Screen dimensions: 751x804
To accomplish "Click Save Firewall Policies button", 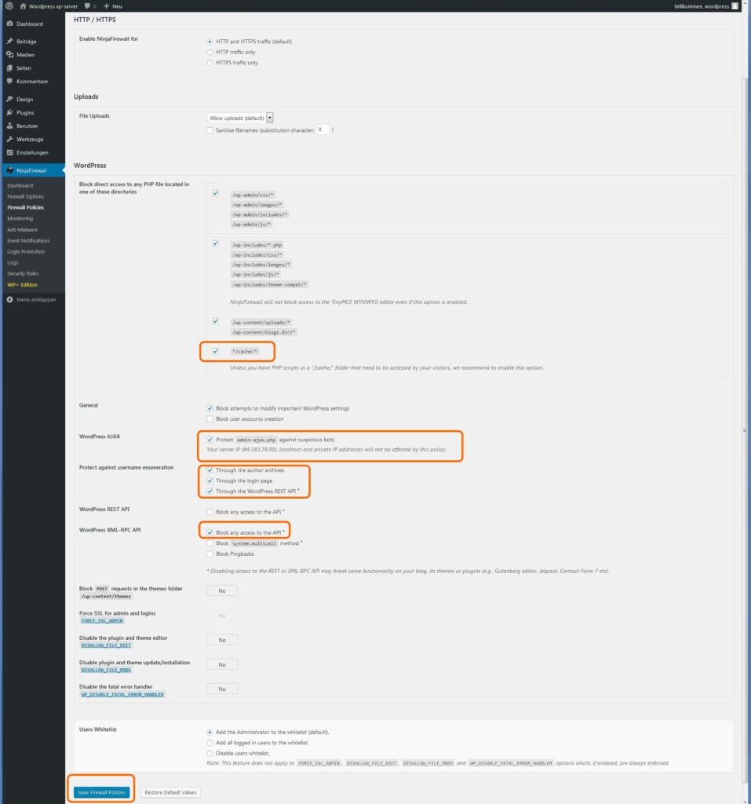I will coord(101,792).
